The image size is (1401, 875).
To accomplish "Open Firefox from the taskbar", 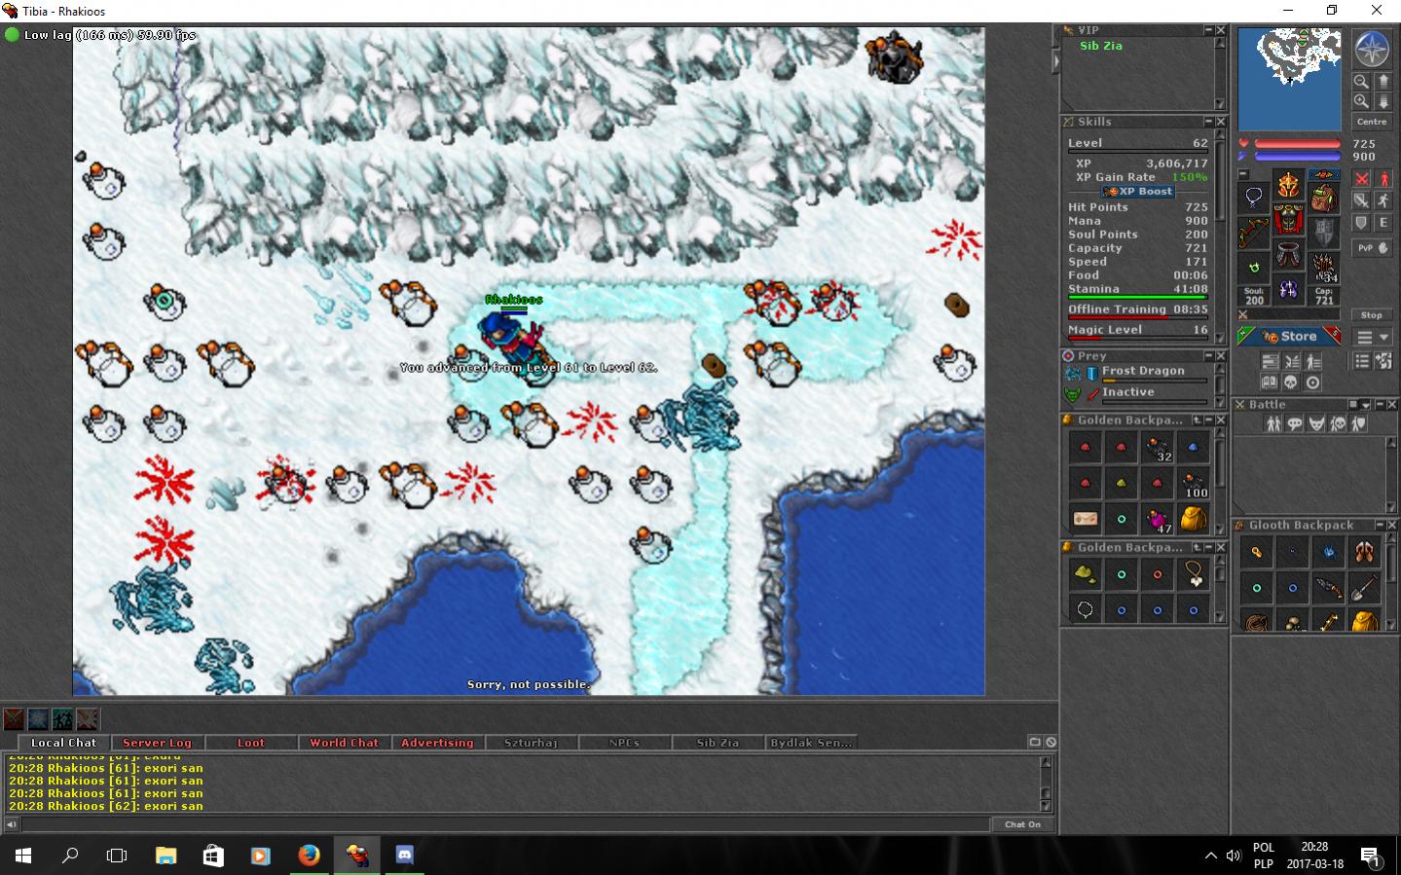I will coord(309,856).
